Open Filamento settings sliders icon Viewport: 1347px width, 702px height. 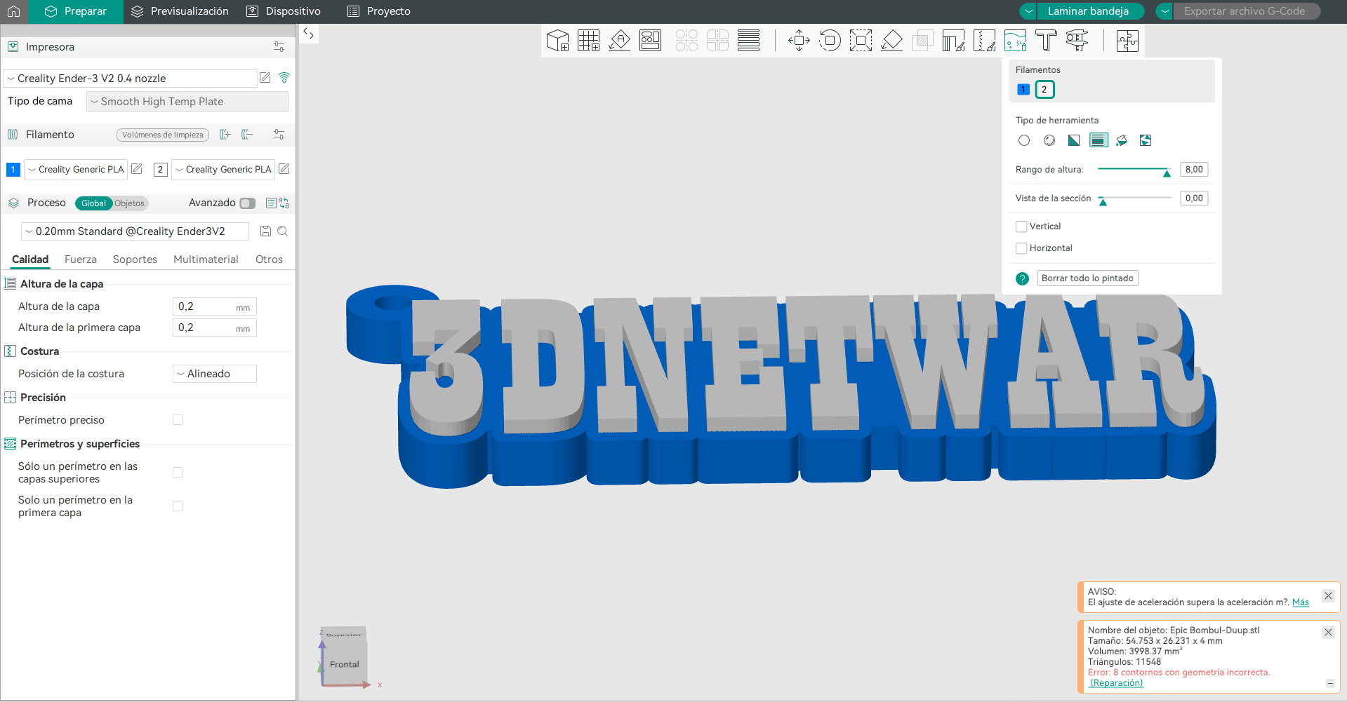click(x=279, y=135)
